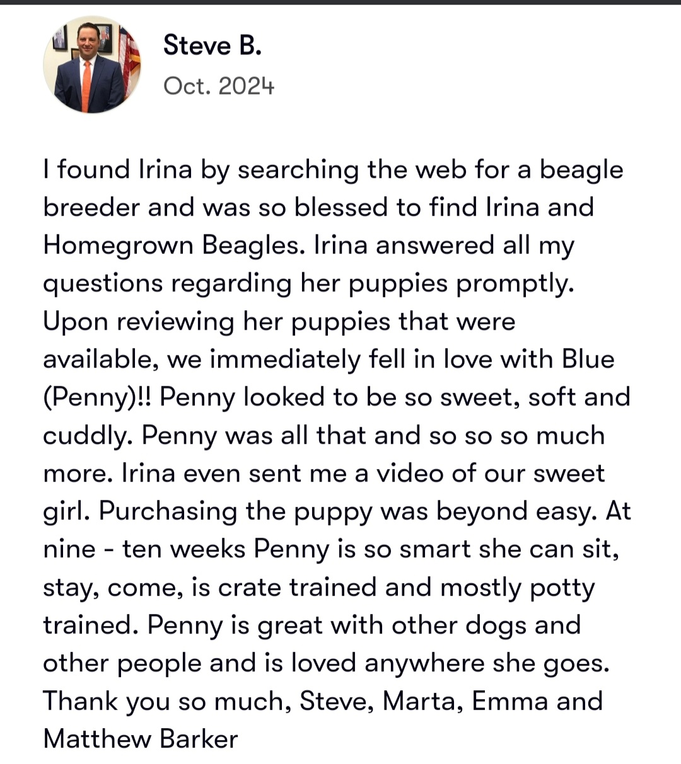681x764 pixels.
Task: Click the "Oct. 2024" review date
Action: point(219,86)
